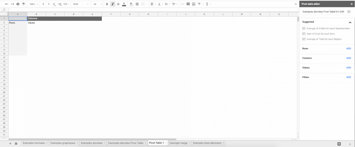The width and height of the screenshot is (355, 147).
Task: Toggle strikethrough formatting
Action: point(118,4)
